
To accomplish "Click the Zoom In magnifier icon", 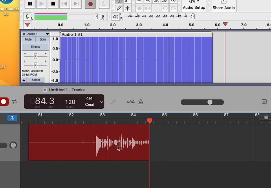I will pyautogui.click(x=139, y=2).
